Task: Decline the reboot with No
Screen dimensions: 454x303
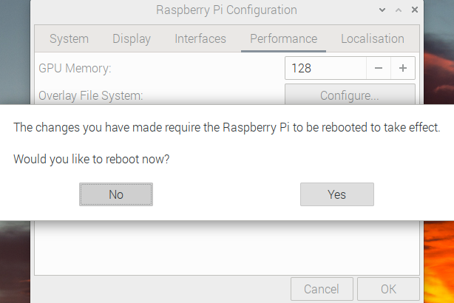Action: coord(115,194)
